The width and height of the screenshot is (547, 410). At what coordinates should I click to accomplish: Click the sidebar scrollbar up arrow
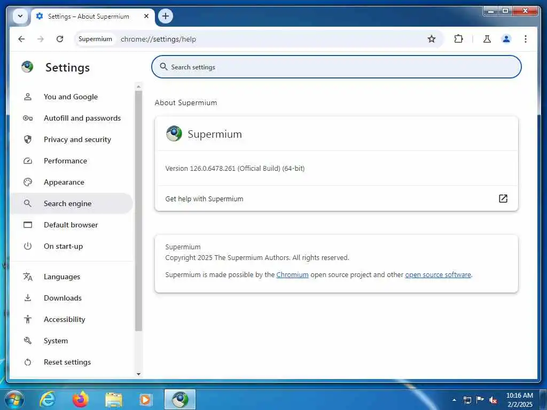tap(138, 86)
